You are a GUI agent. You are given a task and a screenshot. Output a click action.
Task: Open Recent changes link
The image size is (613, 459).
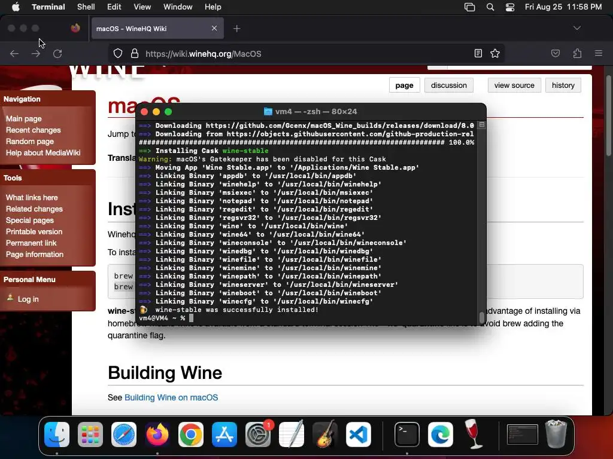(x=34, y=130)
